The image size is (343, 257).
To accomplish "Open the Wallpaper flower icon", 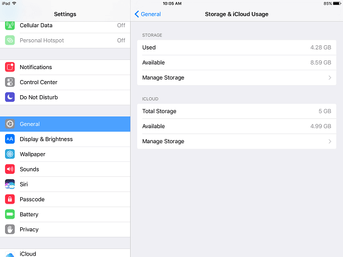I will [10, 154].
